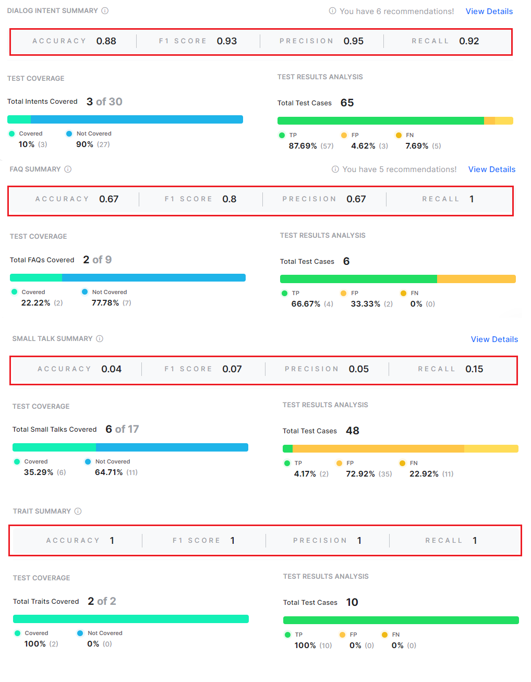Click info icon beside Dialog Intent Summary
531x682 pixels.
pyautogui.click(x=105, y=11)
